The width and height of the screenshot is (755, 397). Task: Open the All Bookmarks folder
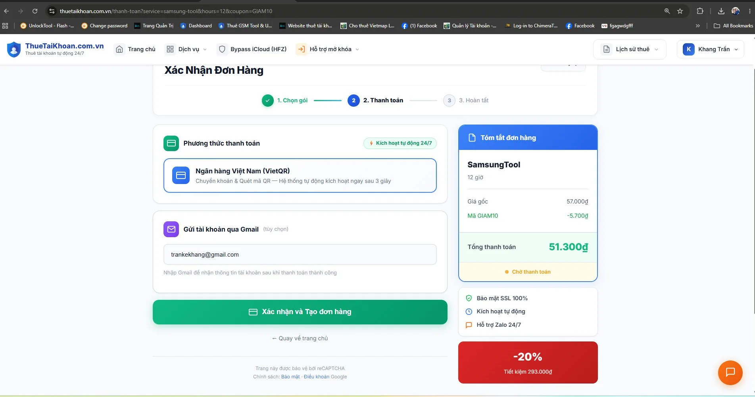click(733, 26)
